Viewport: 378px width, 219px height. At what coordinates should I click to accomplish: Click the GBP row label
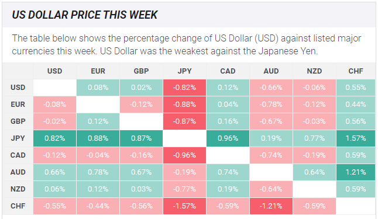pos(18,121)
